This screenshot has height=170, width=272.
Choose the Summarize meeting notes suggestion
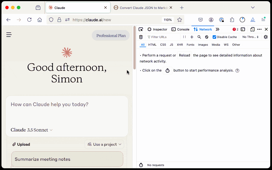coord(67,159)
